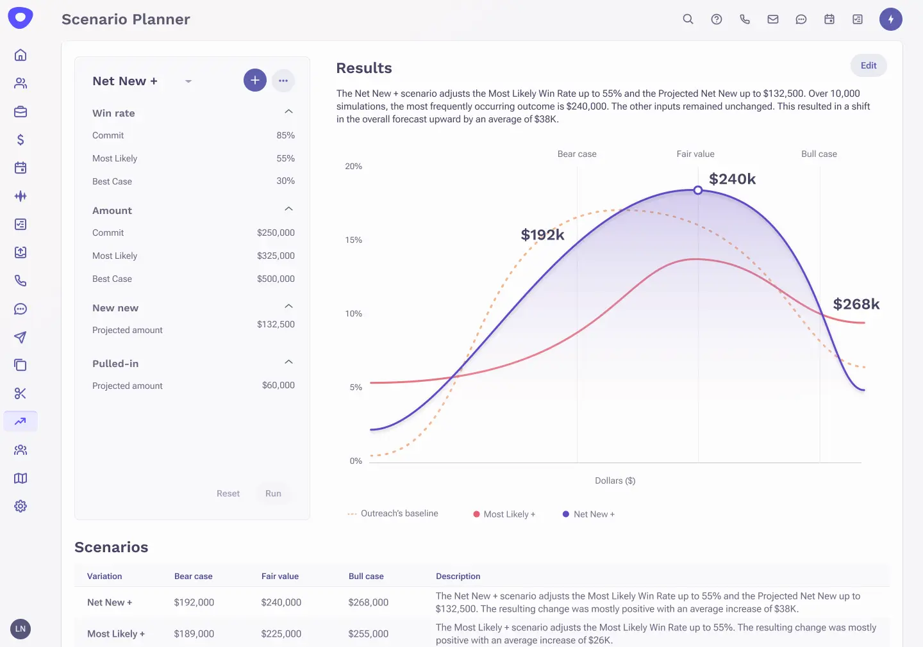Hide Outreach's baseline via the legend

393,513
